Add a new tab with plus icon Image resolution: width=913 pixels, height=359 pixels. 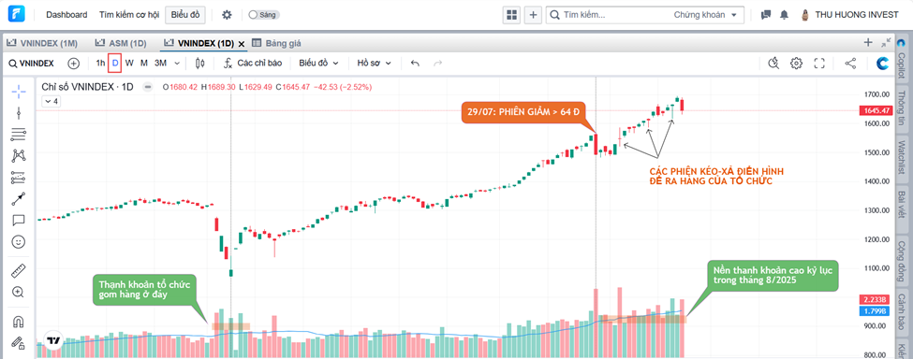867,42
